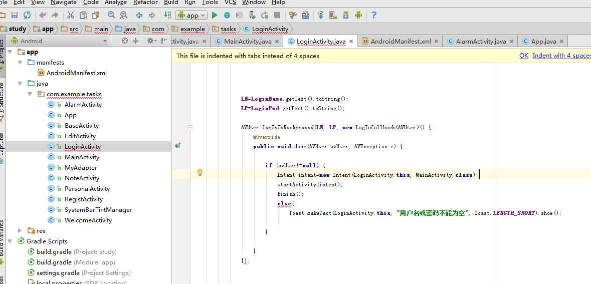This screenshot has height=284, width=591.
Task: Open Find with the magnifier icon
Action: click(x=111, y=15)
